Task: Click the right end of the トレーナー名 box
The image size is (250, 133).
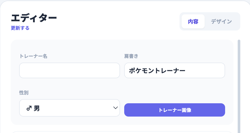Action: click(x=115, y=70)
